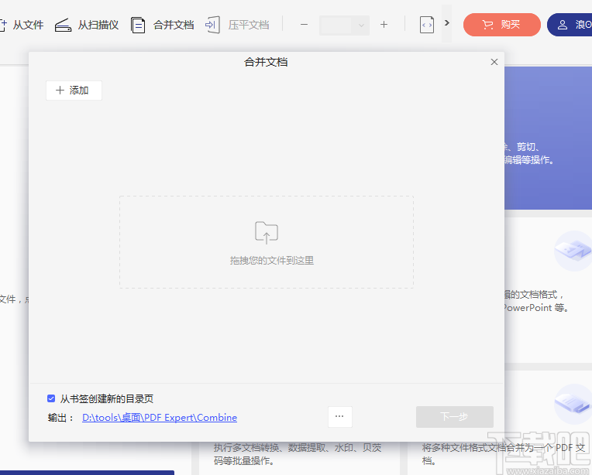Image resolution: width=592 pixels, height=475 pixels.
Task: Click the 输出 label
Action: pos(60,418)
